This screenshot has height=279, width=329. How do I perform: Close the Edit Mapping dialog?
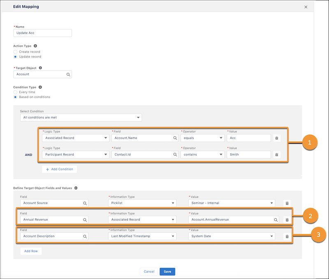305,7
